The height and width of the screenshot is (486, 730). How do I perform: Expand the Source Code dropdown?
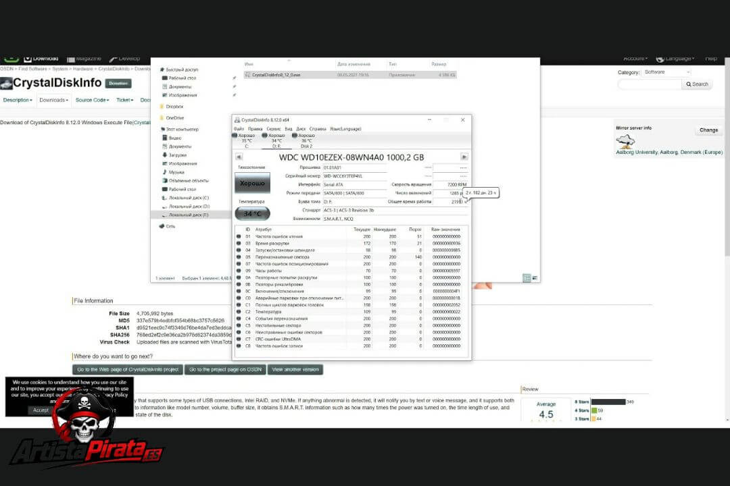pos(92,100)
